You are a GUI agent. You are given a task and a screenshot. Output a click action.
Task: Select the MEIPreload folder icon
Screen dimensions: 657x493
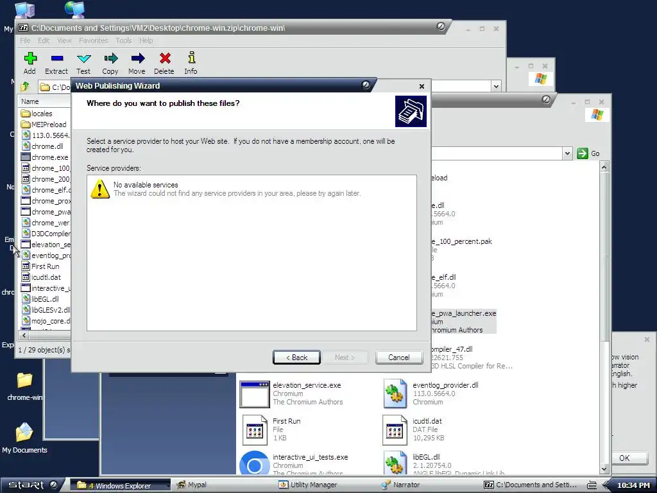point(26,125)
